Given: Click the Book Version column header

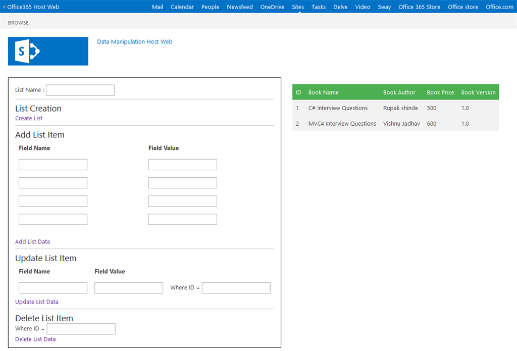Looking at the screenshot, I should [x=479, y=92].
